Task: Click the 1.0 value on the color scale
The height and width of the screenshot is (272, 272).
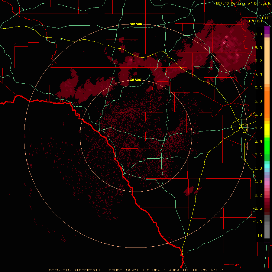Action: pos(258,182)
